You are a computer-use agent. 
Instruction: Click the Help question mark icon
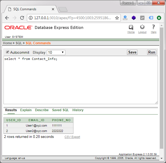(x=153, y=27)
